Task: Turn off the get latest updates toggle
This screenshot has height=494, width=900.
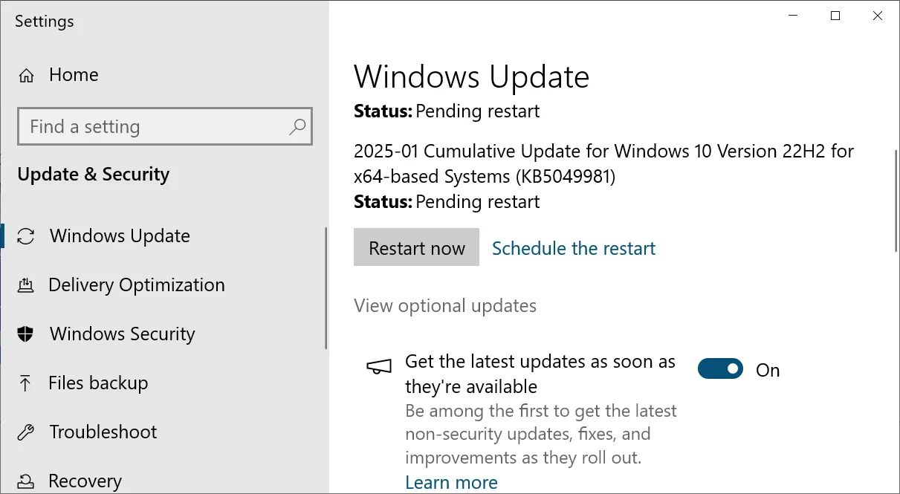Action: (720, 369)
